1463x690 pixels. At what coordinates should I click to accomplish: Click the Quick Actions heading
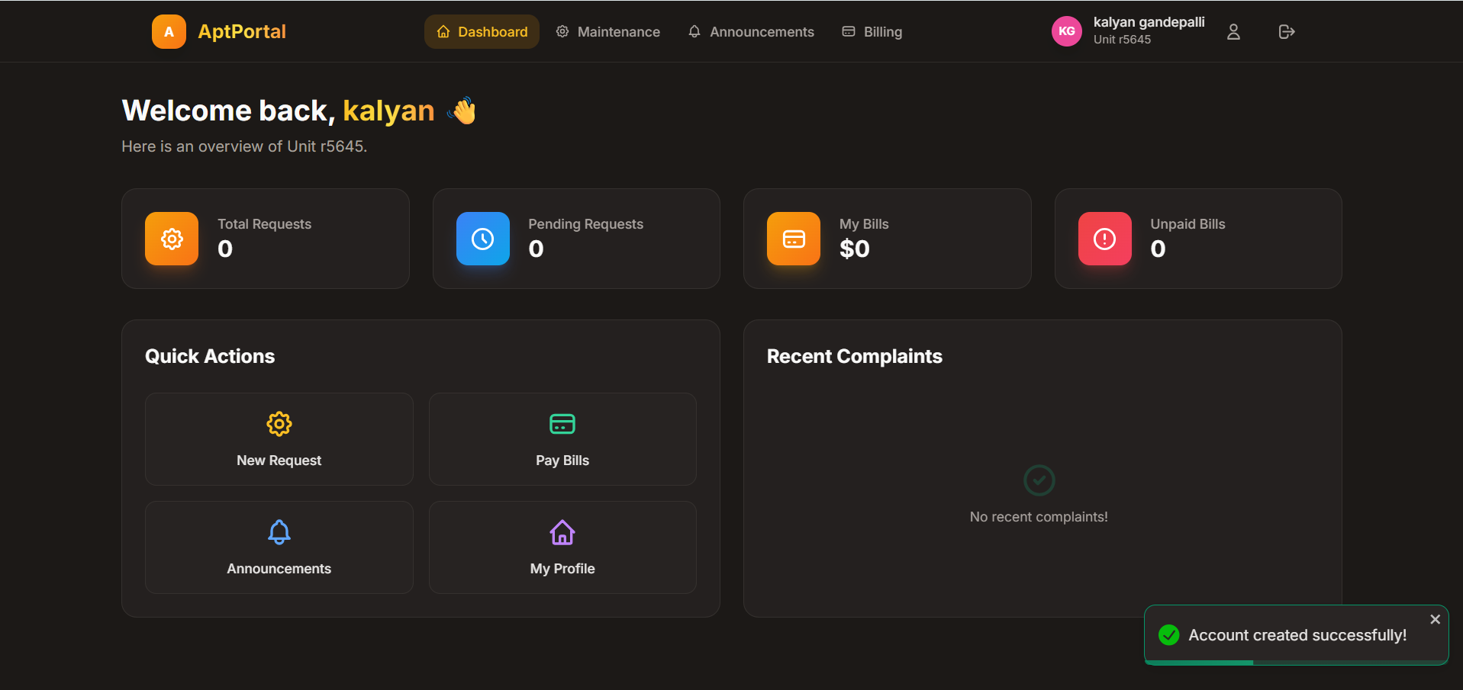tap(210, 356)
